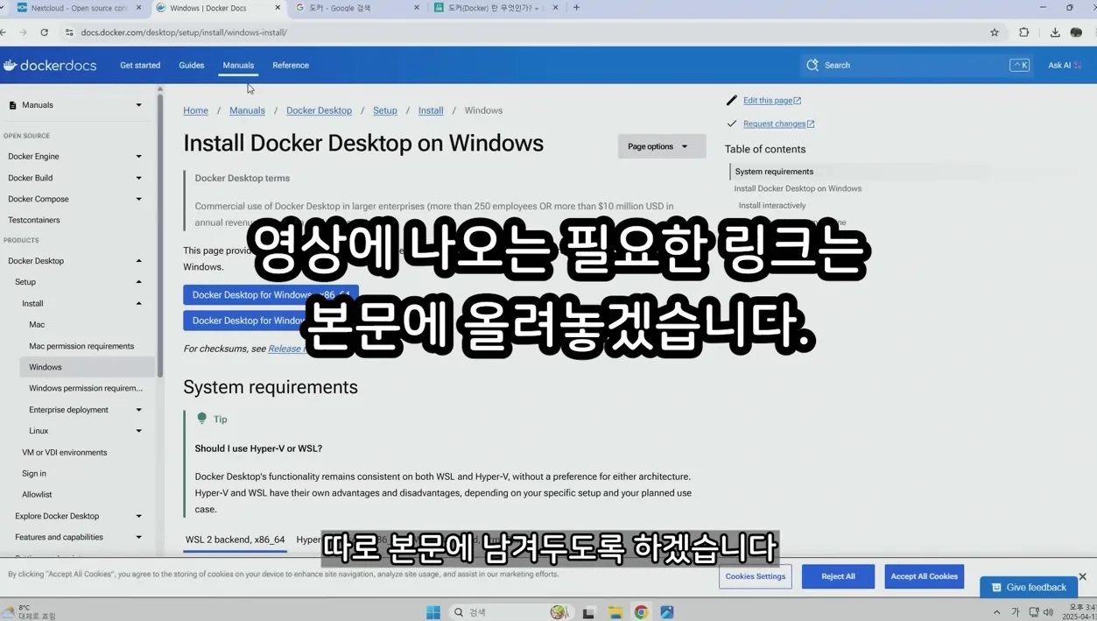The image size is (1097, 621).
Task: Click the Docker Docs logo
Action: pos(50,65)
